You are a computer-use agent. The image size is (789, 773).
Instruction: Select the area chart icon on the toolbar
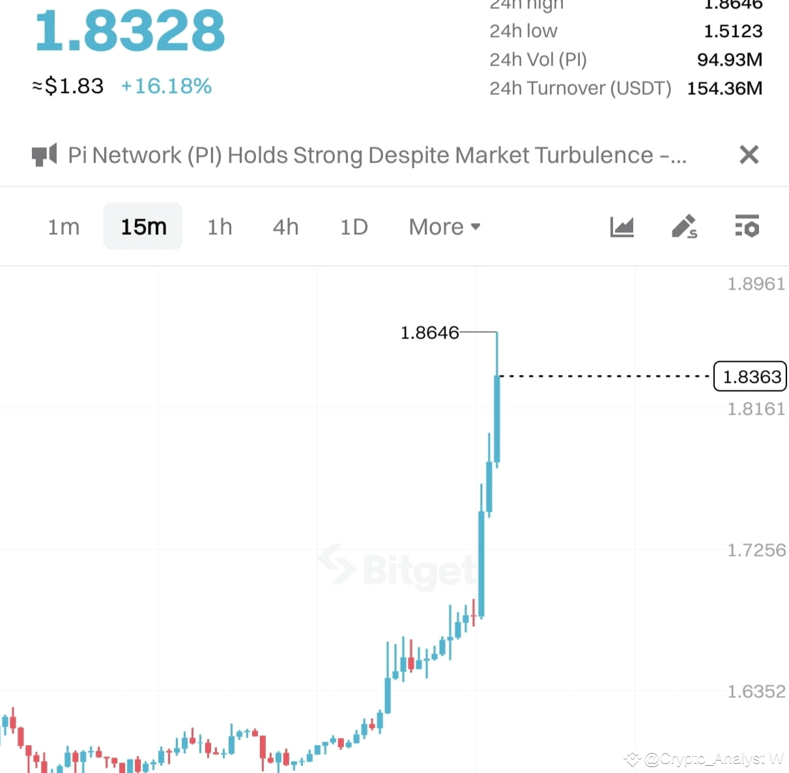pos(622,227)
